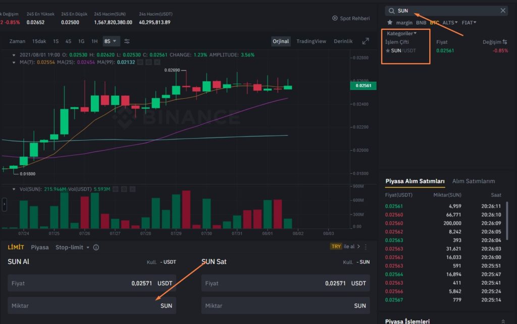Show order type info icon

pos(96,247)
